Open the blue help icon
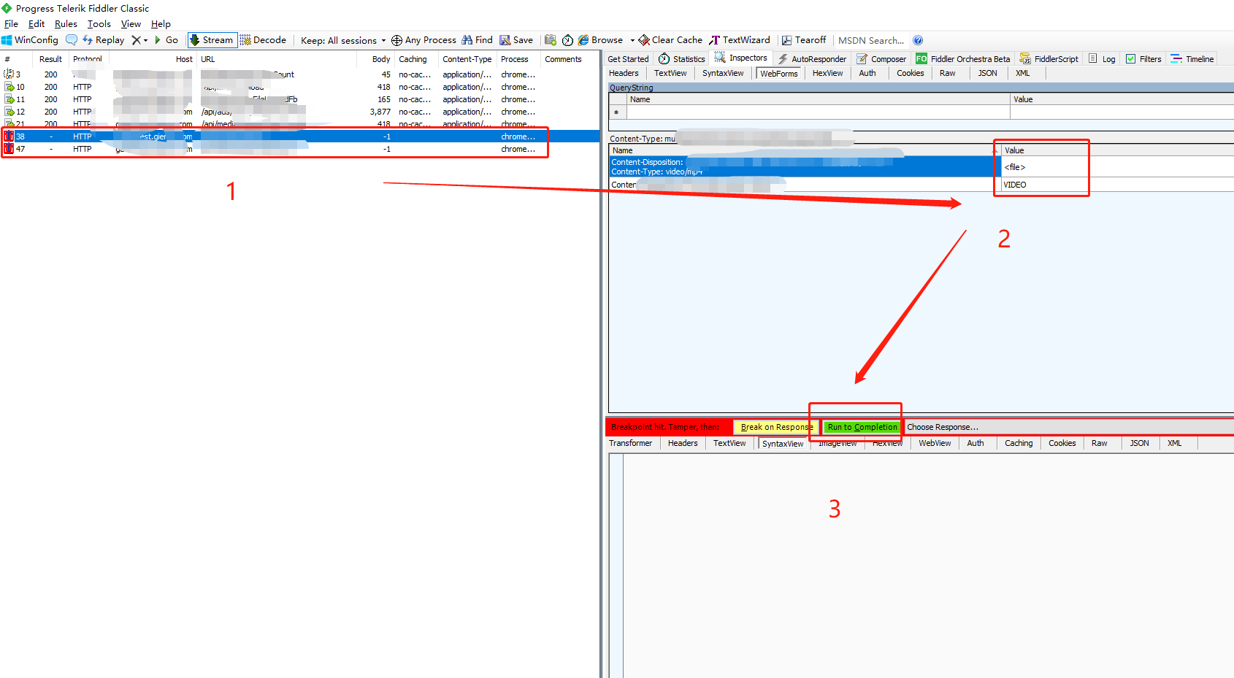This screenshot has height=678, width=1234. pyautogui.click(x=918, y=40)
